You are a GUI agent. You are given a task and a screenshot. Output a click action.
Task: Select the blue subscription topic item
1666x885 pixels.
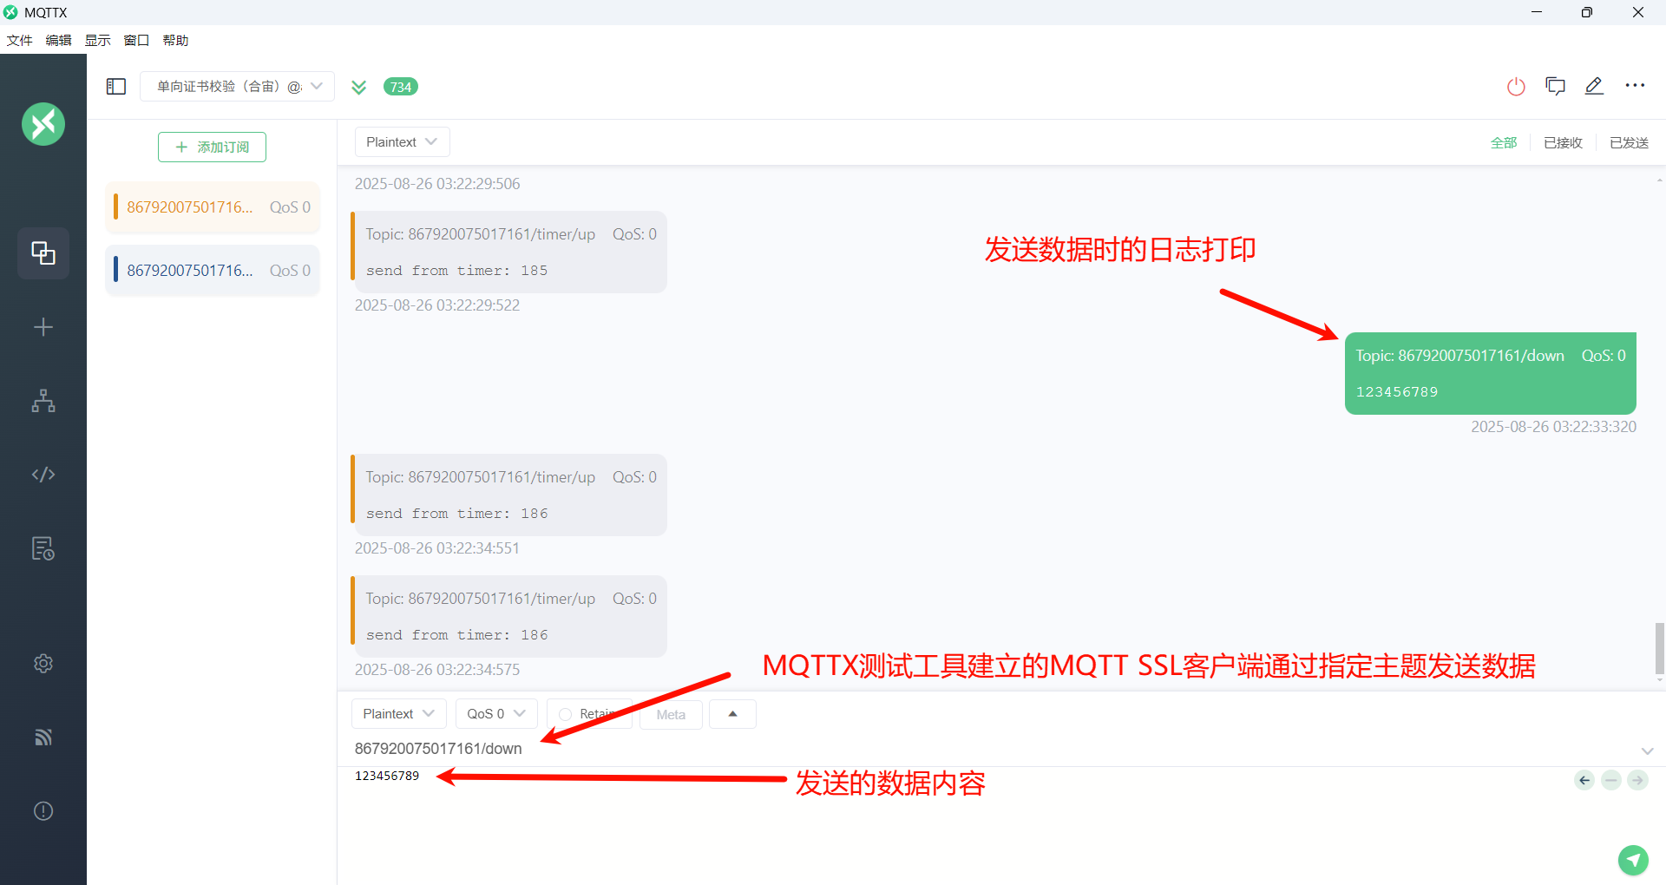tap(213, 271)
